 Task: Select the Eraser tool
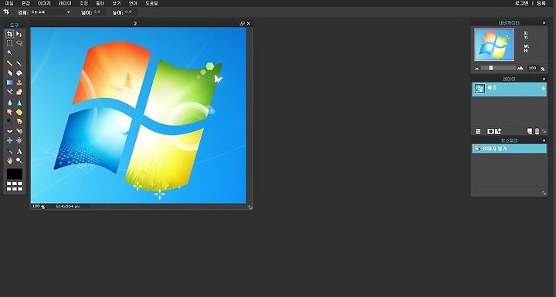tap(9, 73)
